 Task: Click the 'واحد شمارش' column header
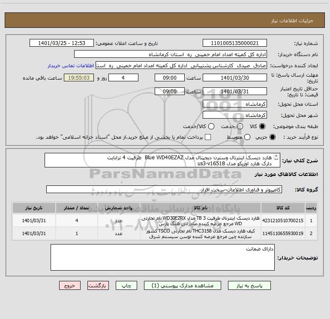[119, 208]
